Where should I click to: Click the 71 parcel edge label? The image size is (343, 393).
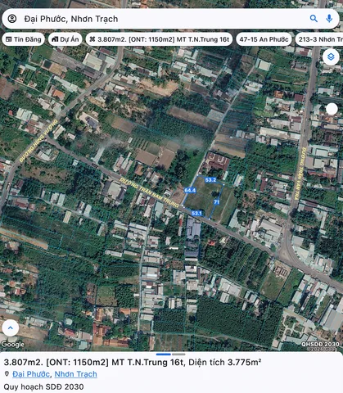coord(217,202)
